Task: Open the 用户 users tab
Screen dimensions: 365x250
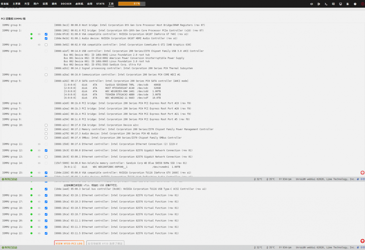Action: (x=36, y=4)
